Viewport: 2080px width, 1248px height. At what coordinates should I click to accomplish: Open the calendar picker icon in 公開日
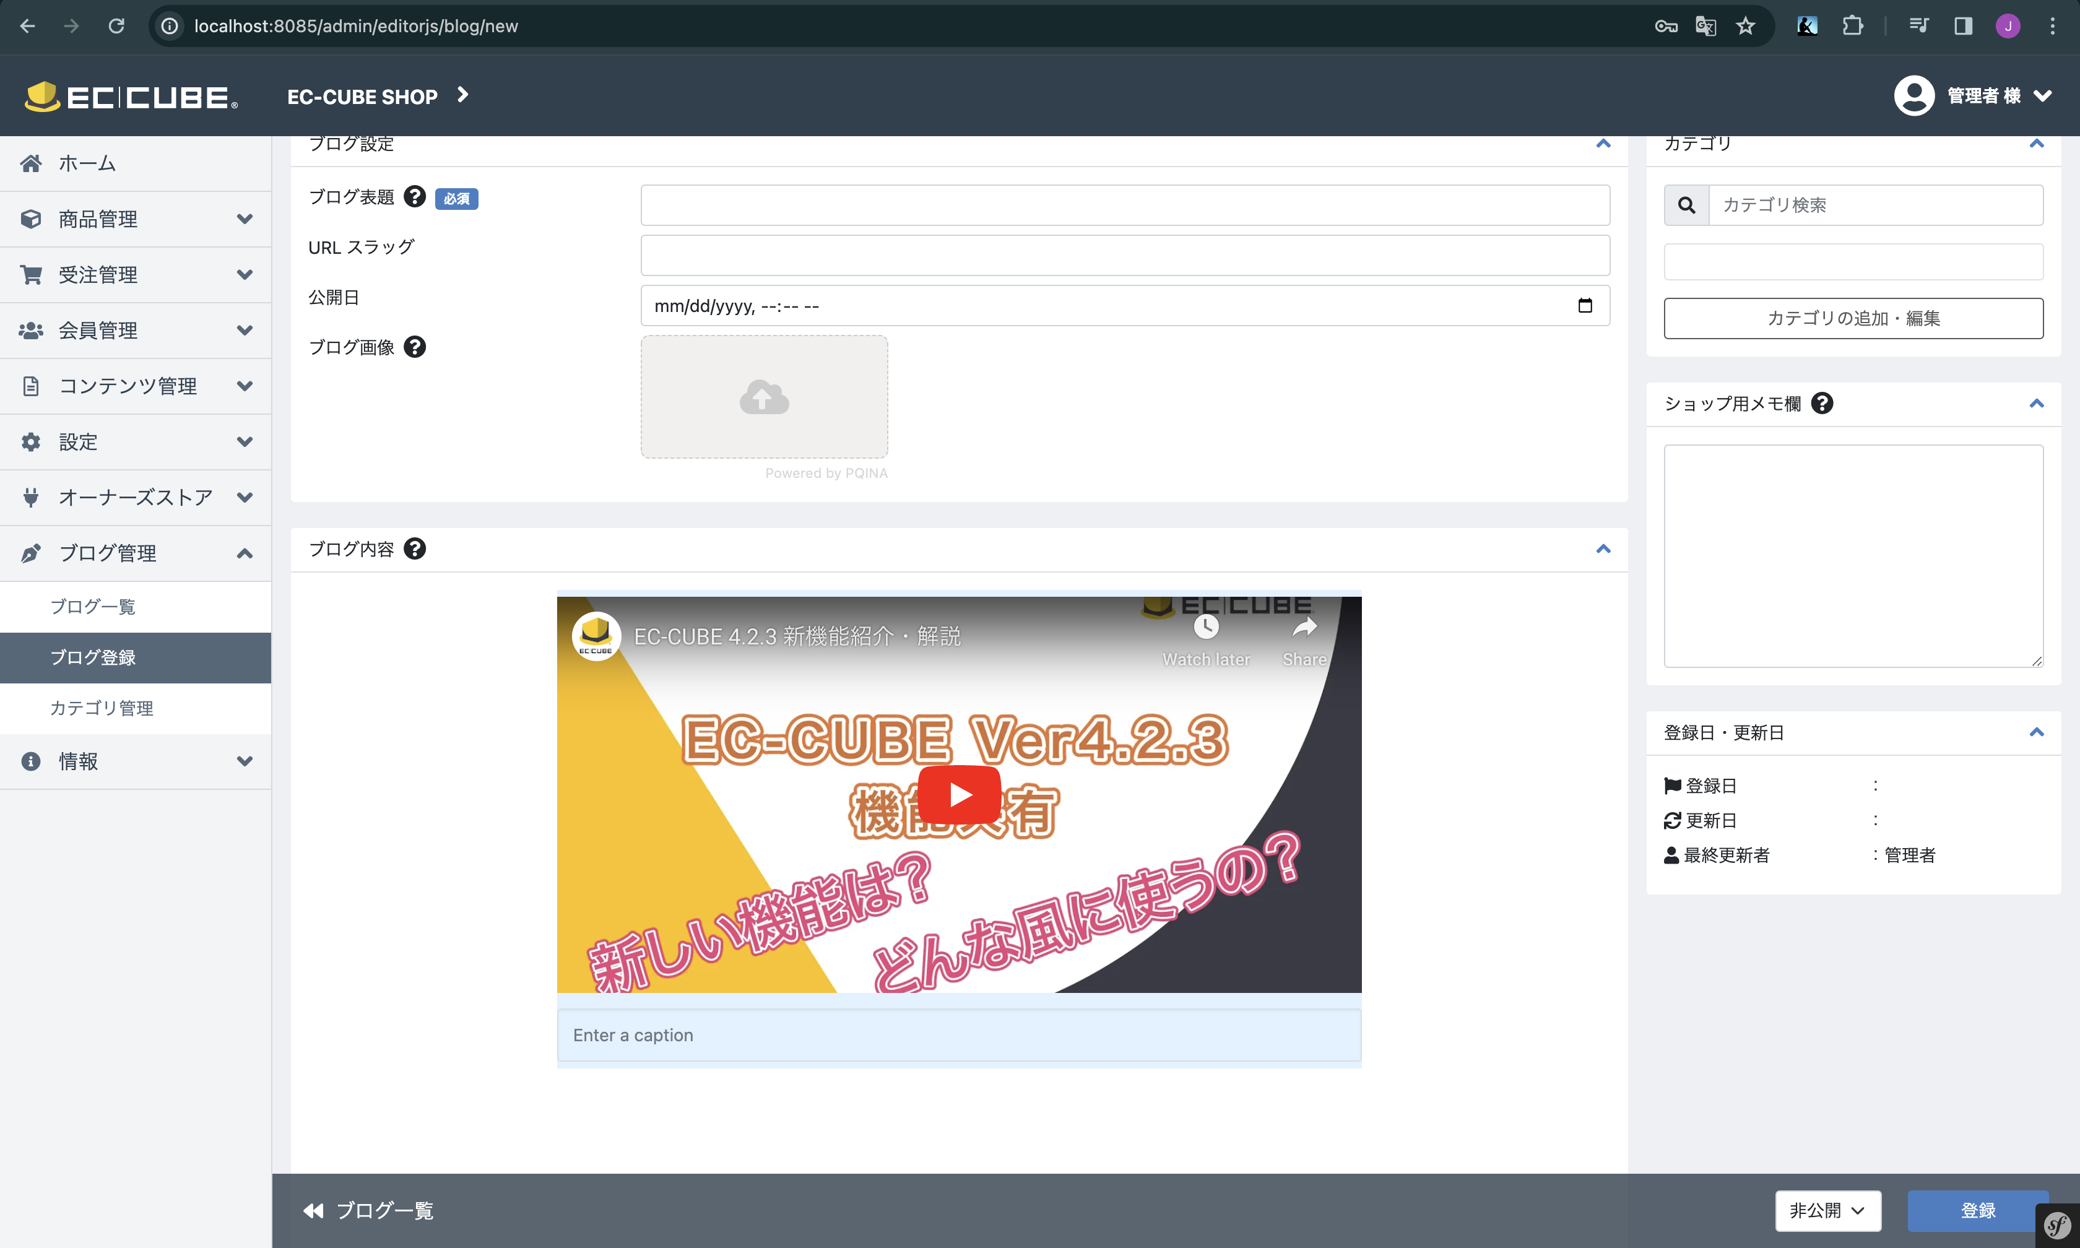[1585, 305]
